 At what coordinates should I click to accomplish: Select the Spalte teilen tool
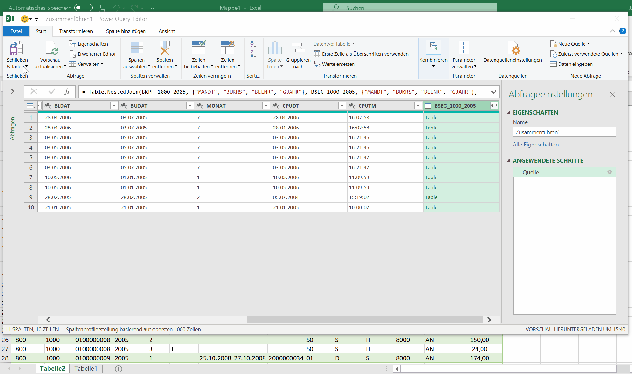coord(275,54)
